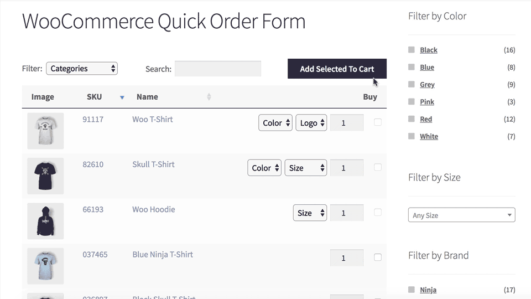This screenshot has height=299, width=531.
Task: Click the Black count (16)
Action: click(509, 50)
